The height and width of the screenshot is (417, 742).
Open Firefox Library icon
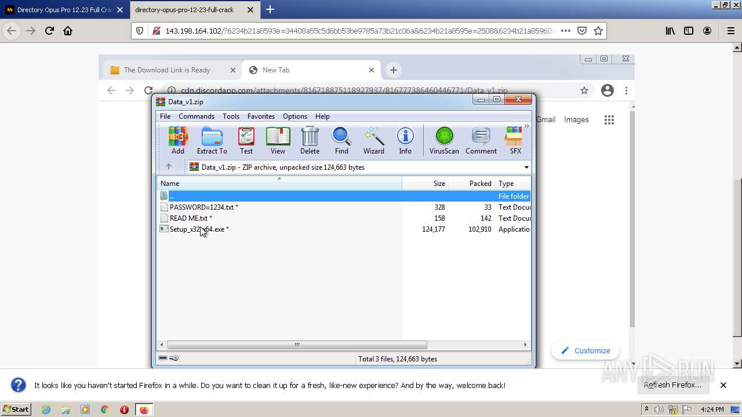click(x=670, y=31)
